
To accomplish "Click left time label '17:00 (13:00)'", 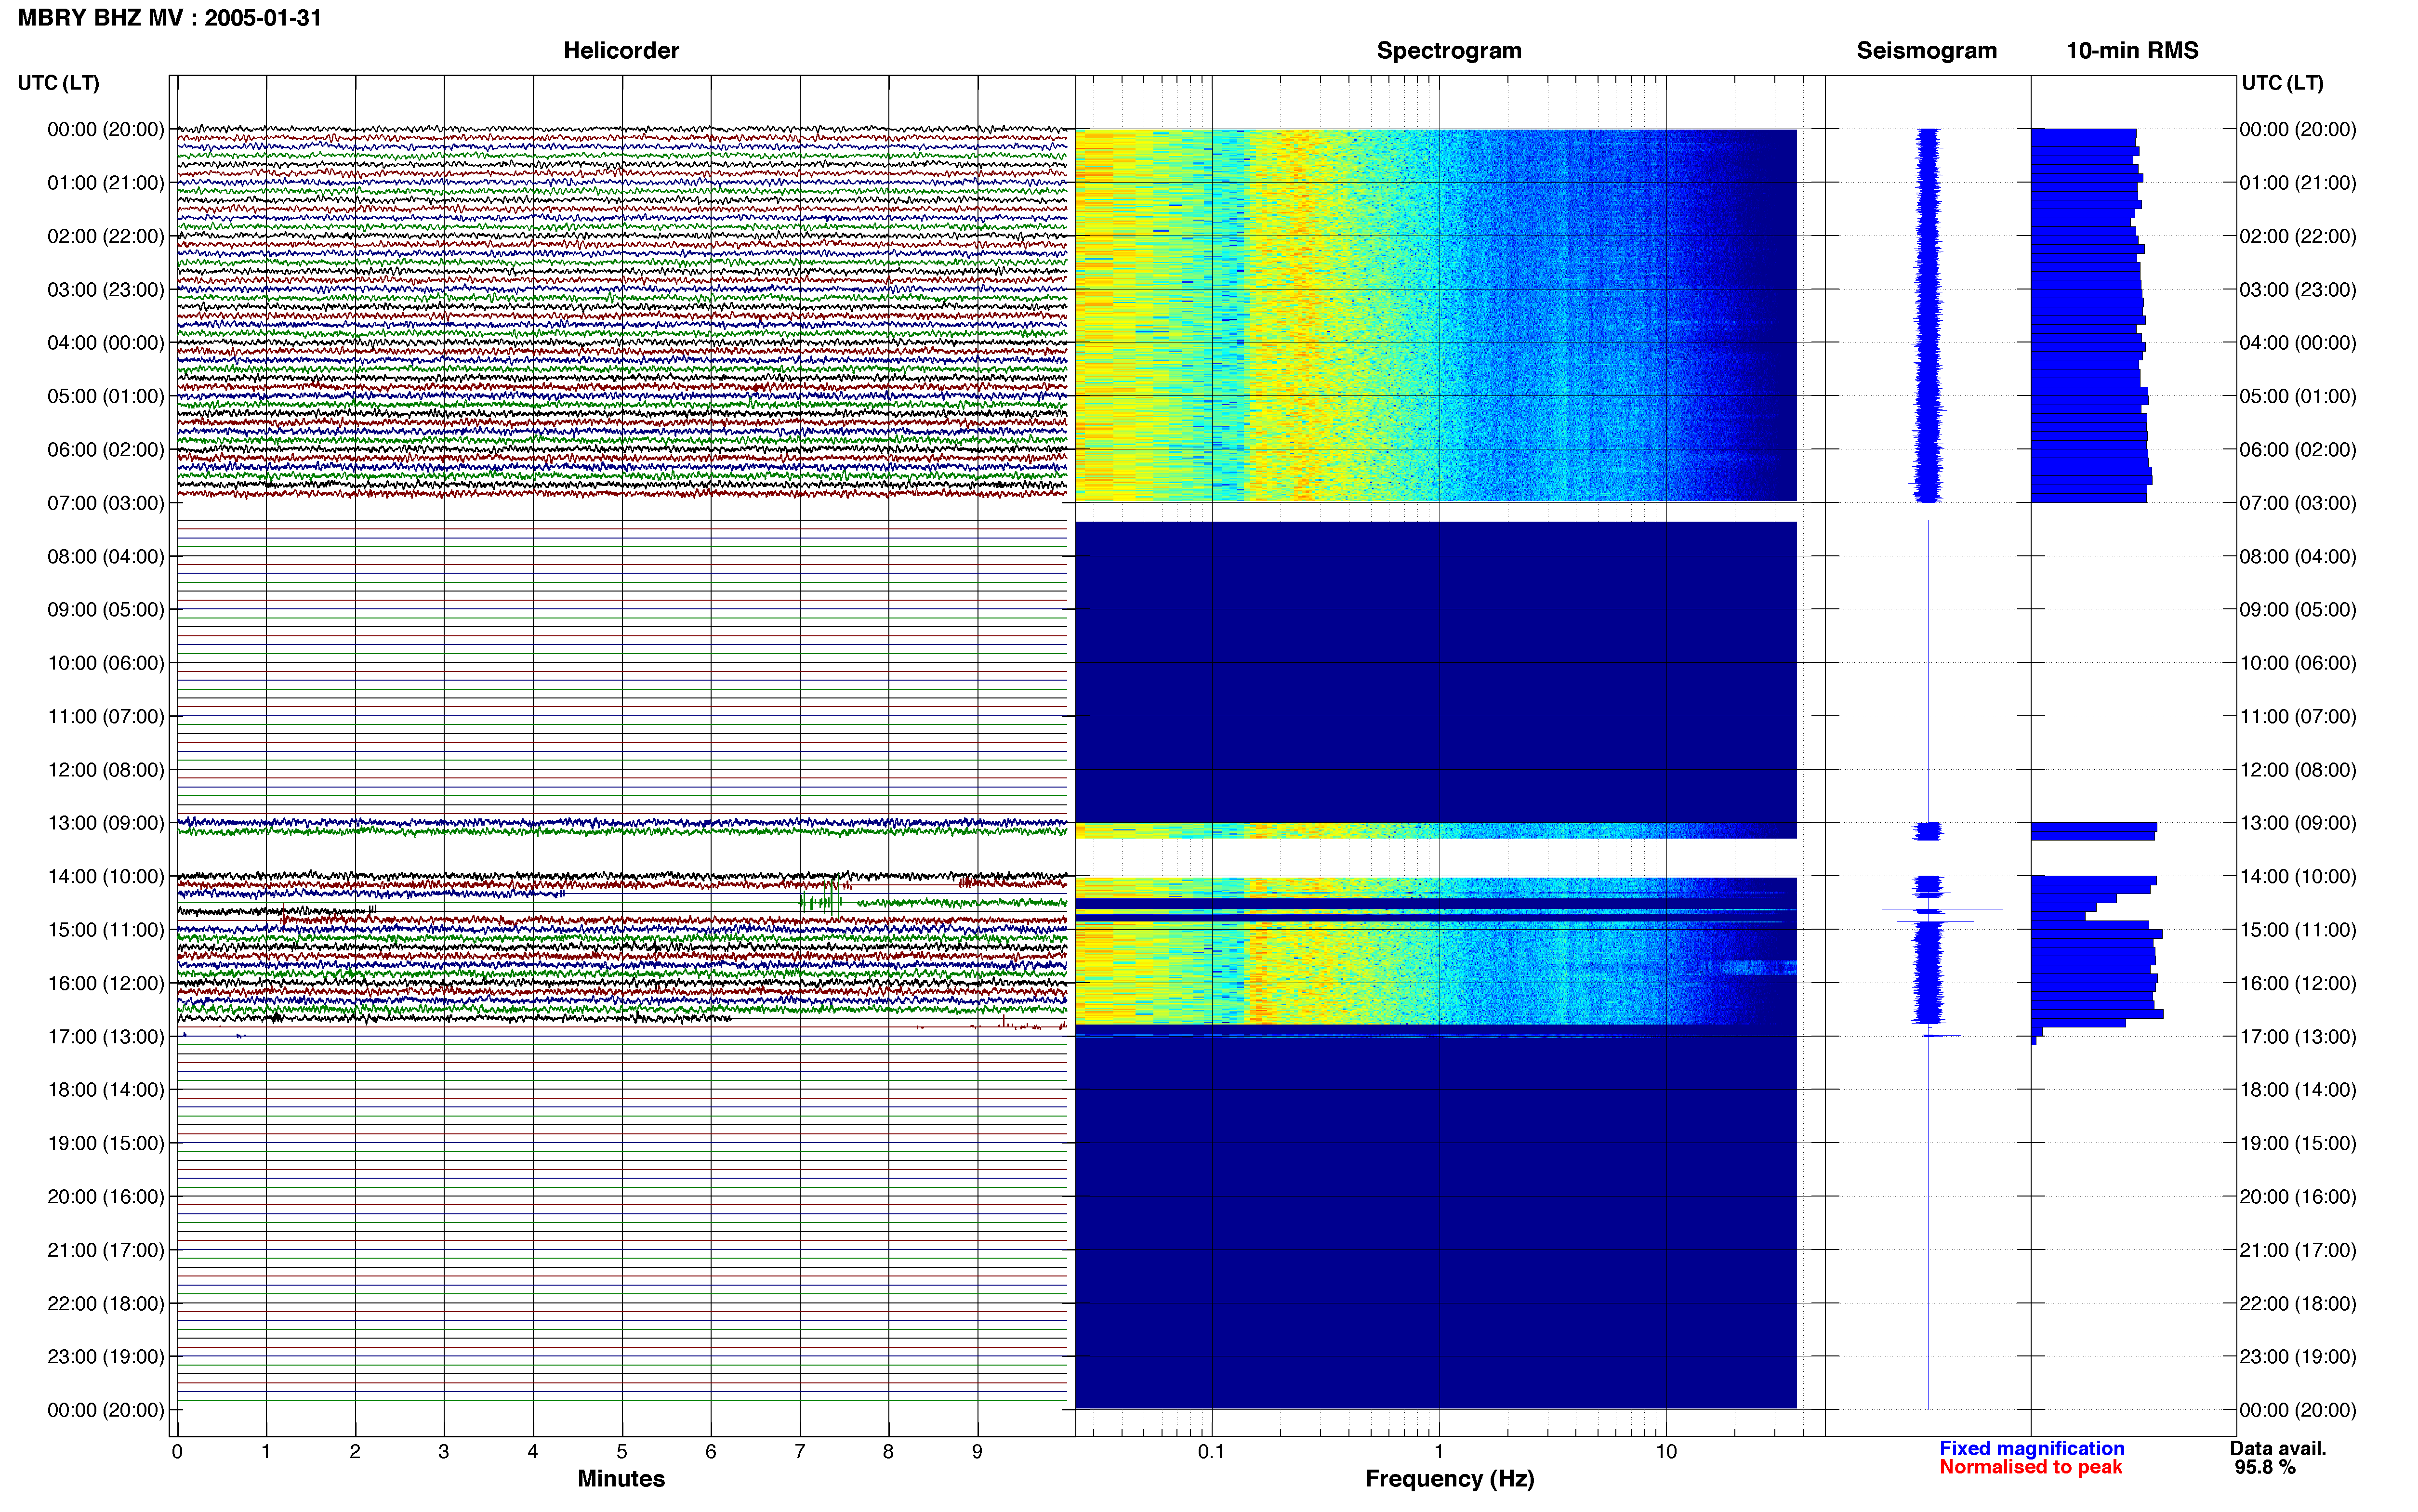I will coord(106,1037).
